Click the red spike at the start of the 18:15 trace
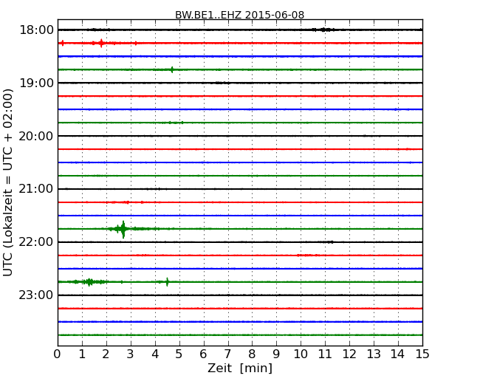Image resolution: width=480 pixels, height=384 pixels. 63,43
